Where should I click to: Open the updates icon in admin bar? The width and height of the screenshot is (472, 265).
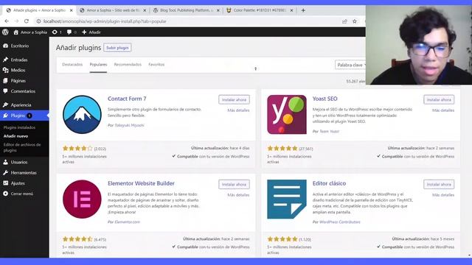tap(55, 32)
